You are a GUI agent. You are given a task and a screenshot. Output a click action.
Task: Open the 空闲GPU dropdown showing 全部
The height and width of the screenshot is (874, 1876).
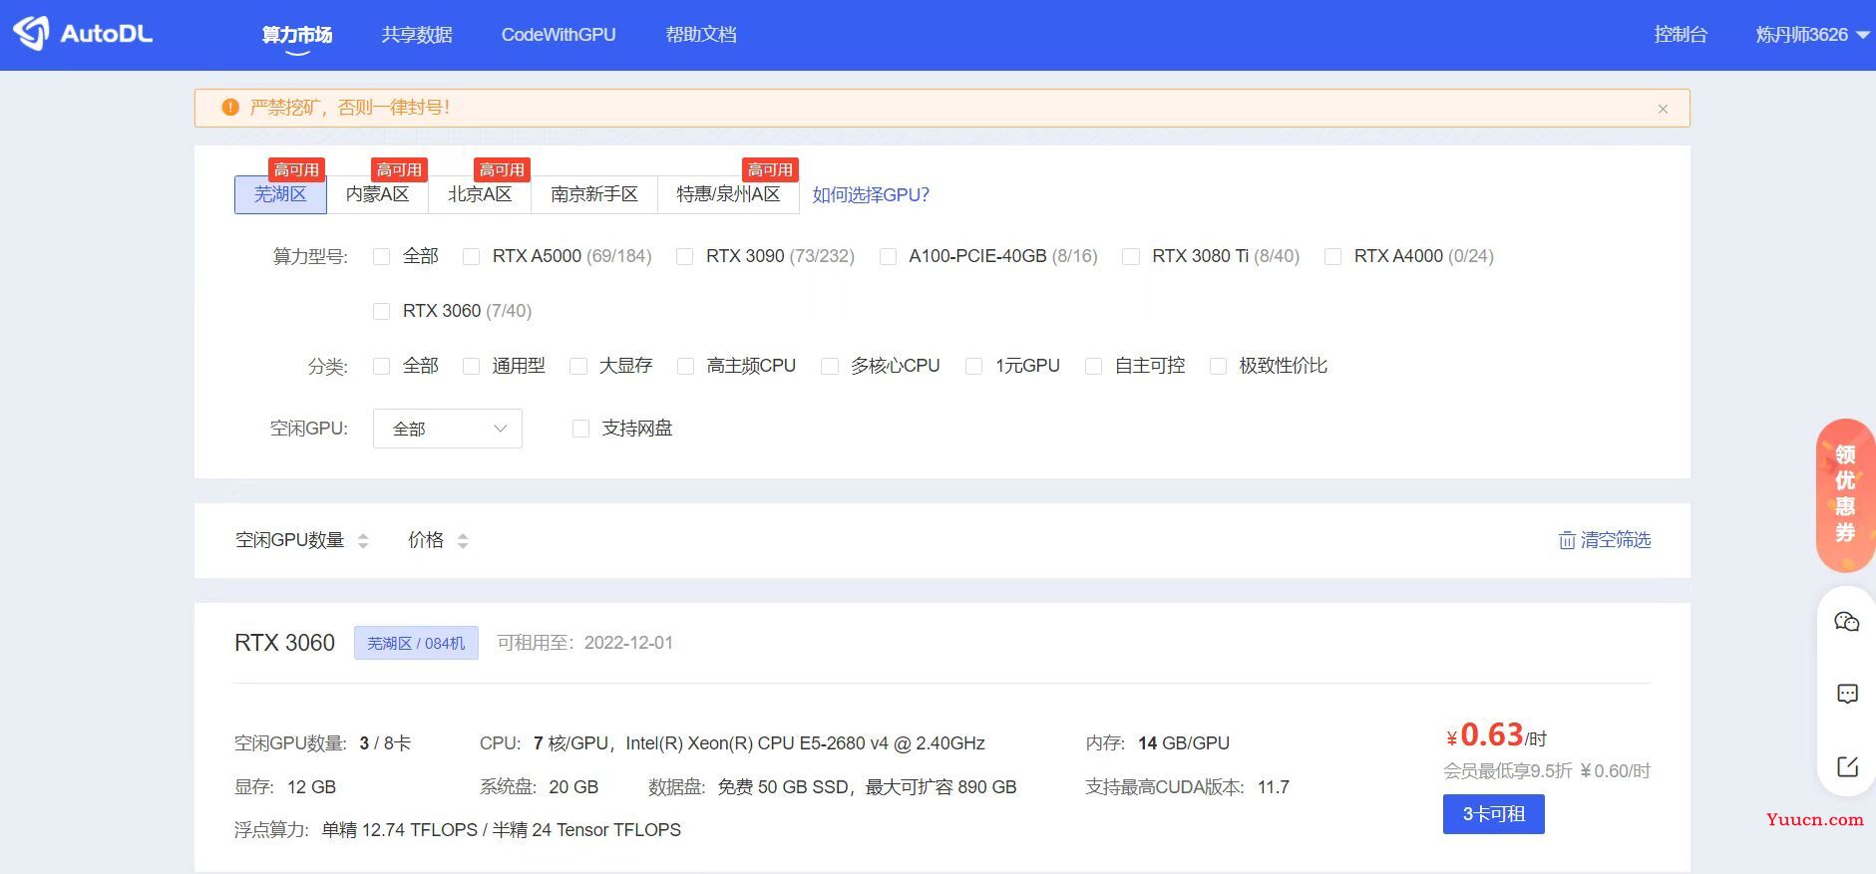(448, 429)
